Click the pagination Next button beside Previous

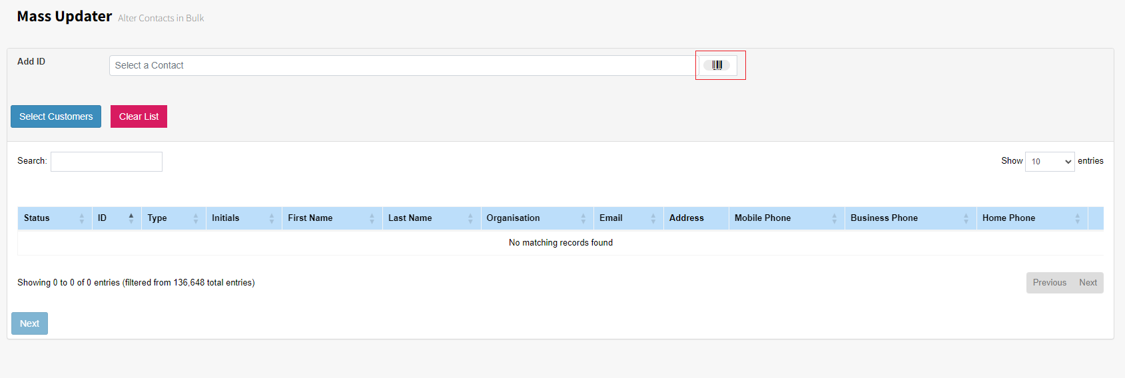(1088, 283)
